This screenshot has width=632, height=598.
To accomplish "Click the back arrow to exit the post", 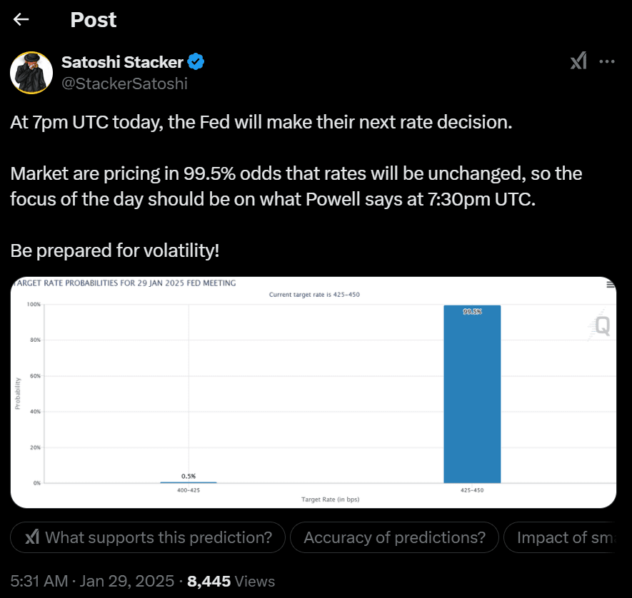I will (21, 19).
